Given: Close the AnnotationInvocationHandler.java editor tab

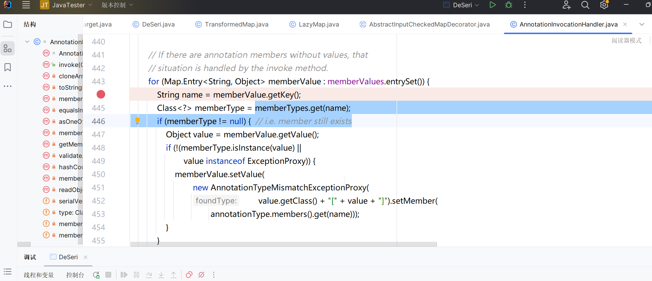Looking at the screenshot, I should [x=625, y=24].
